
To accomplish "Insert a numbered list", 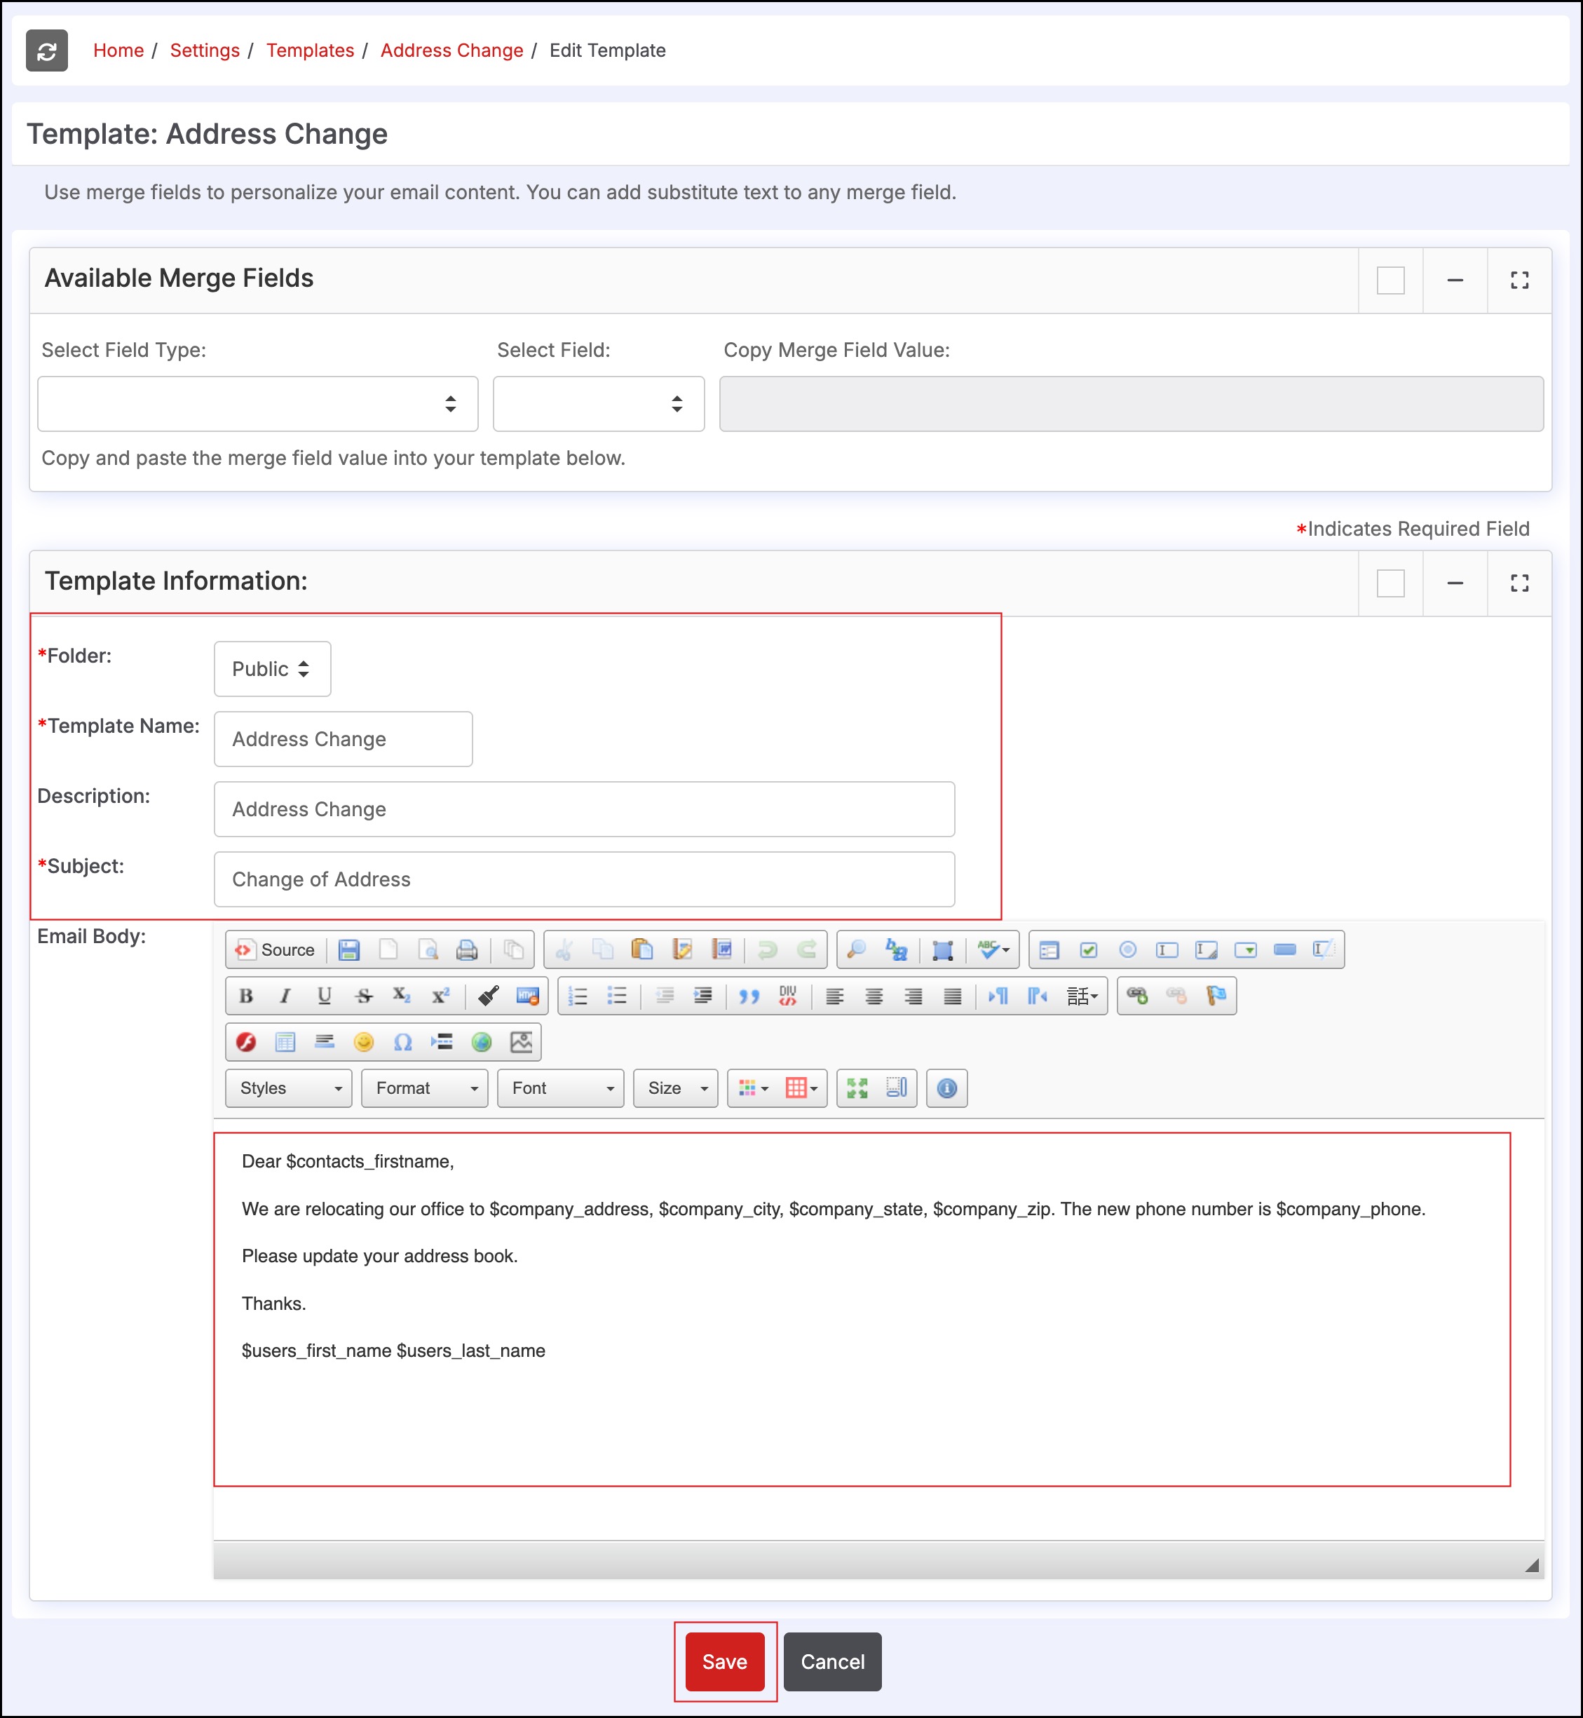I will pyautogui.click(x=578, y=996).
